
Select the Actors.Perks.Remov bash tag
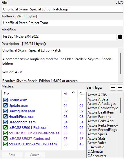[103, 125]
